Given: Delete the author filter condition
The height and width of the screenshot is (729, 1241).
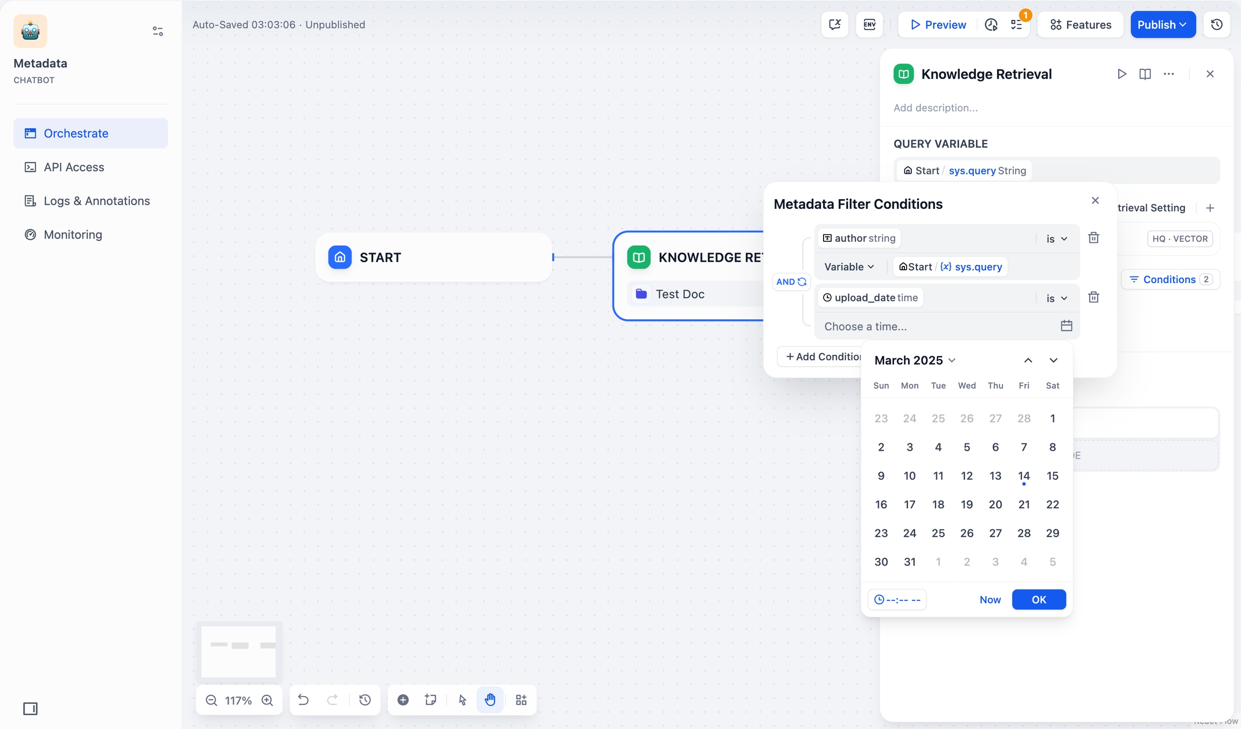Looking at the screenshot, I should [1093, 238].
